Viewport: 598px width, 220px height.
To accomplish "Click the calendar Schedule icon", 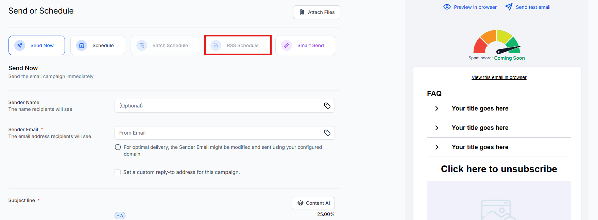I will [82, 45].
